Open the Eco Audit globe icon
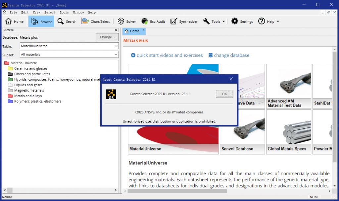The width and height of the screenshot is (339, 201). [145, 21]
